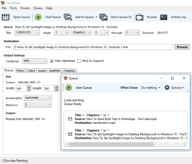Click the Browse button
The image size is (192, 164).
[182, 47]
